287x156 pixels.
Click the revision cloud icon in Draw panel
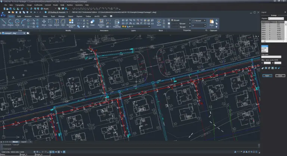(34, 27)
